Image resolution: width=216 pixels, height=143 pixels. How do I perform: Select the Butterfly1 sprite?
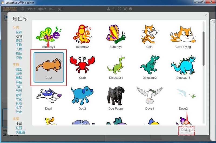[x=49, y=36]
